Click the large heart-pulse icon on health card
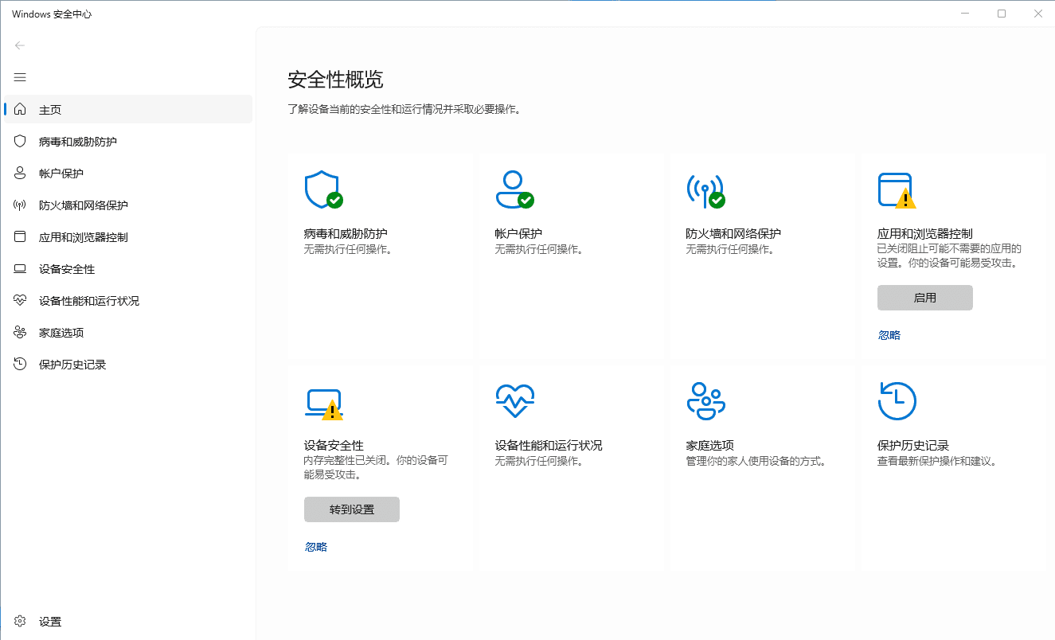This screenshot has height=640, width=1055. pyautogui.click(x=514, y=401)
